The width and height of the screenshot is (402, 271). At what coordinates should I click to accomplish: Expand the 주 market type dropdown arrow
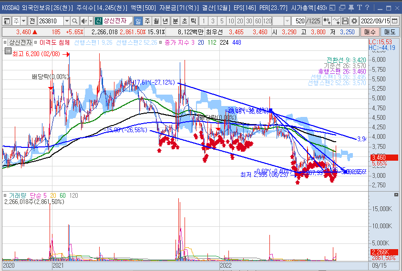[23, 21]
